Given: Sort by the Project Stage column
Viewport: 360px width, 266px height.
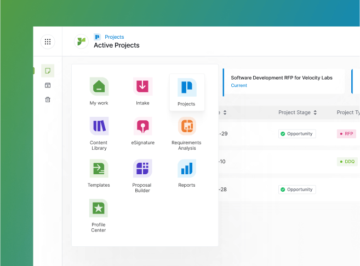Looking at the screenshot, I should [298, 113].
